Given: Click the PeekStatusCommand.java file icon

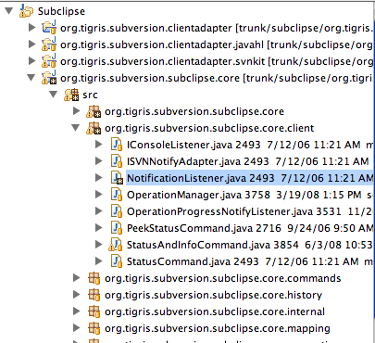Looking at the screenshot, I should (117, 228).
